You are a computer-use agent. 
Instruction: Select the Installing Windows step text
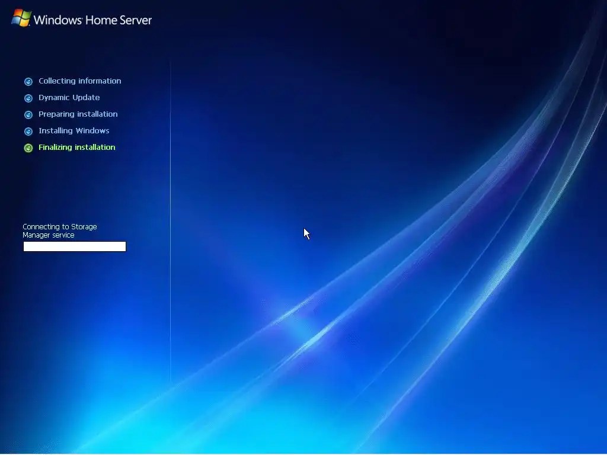(74, 131)
